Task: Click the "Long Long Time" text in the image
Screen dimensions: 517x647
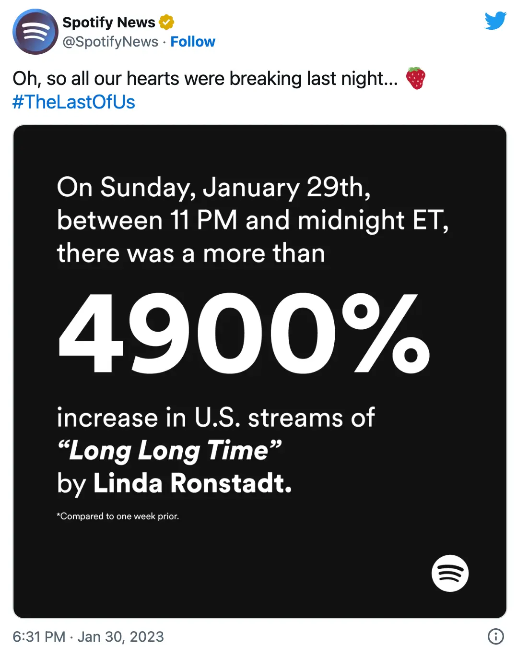Action: click(168, 450)
